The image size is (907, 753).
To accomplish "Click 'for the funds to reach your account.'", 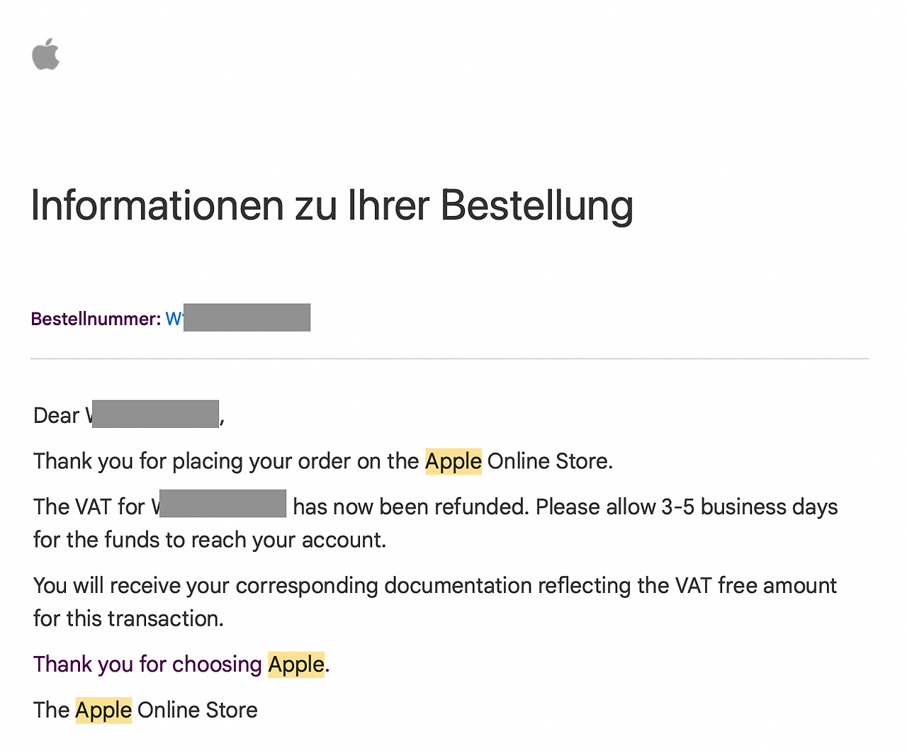I will tap(210, 540).
